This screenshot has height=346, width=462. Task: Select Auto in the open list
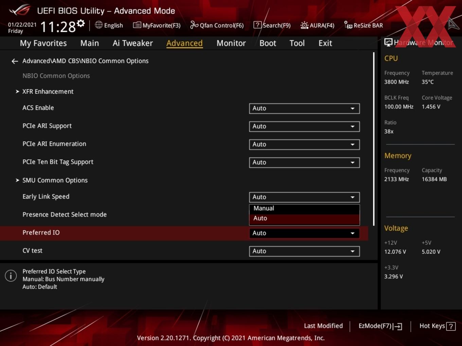(x=304, y=218)
